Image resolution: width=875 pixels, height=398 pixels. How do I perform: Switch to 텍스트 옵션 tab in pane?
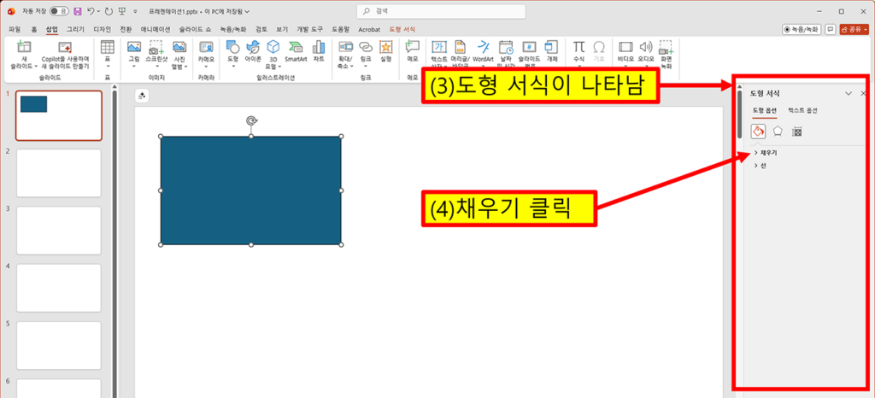coord(802,110)
